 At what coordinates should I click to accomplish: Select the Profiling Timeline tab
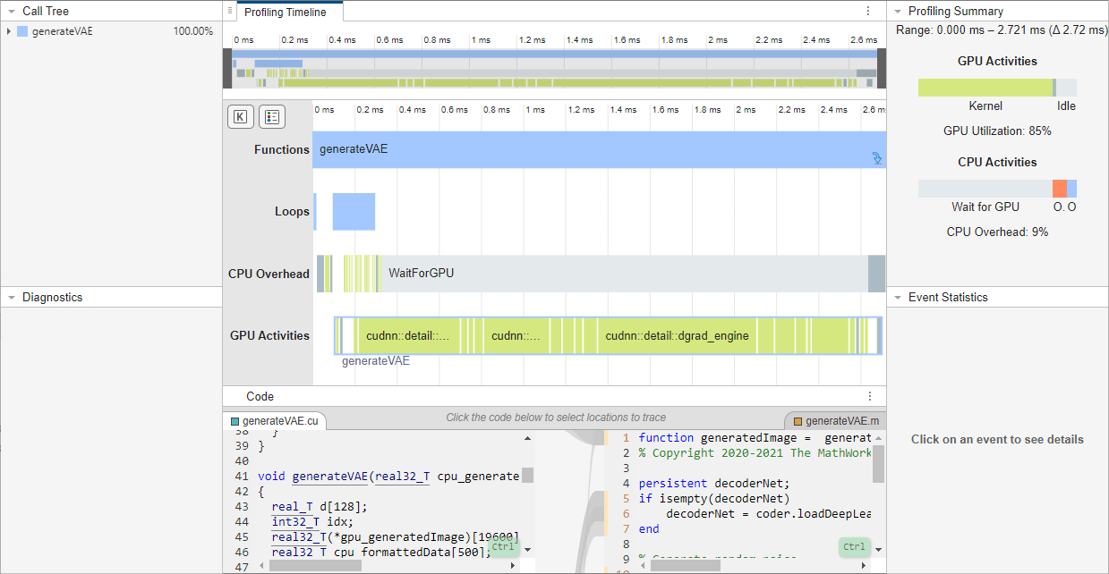click(x=286, y=12)
